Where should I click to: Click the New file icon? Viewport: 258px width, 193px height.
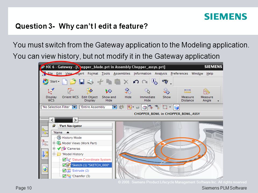point(64,81)
